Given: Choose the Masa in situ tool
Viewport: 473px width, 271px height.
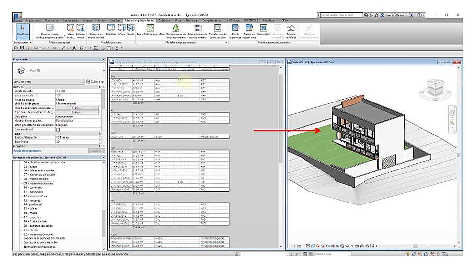Looking at the screenshot, I should click(x=70, y=32).
